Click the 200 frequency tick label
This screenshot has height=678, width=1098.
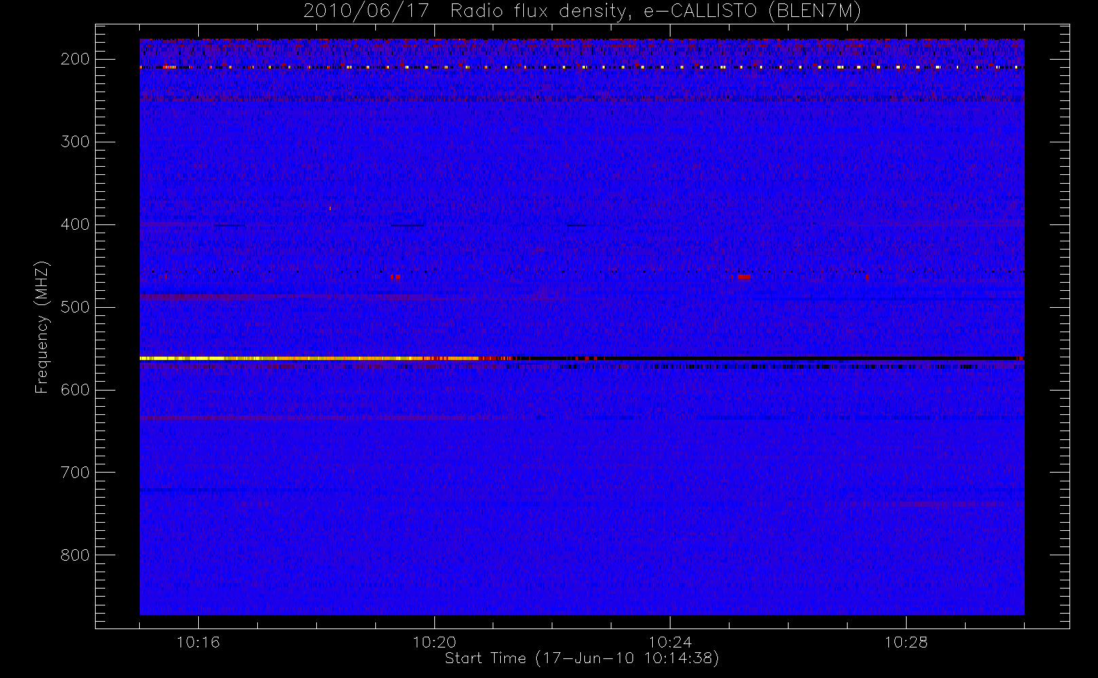click(75, 59)
